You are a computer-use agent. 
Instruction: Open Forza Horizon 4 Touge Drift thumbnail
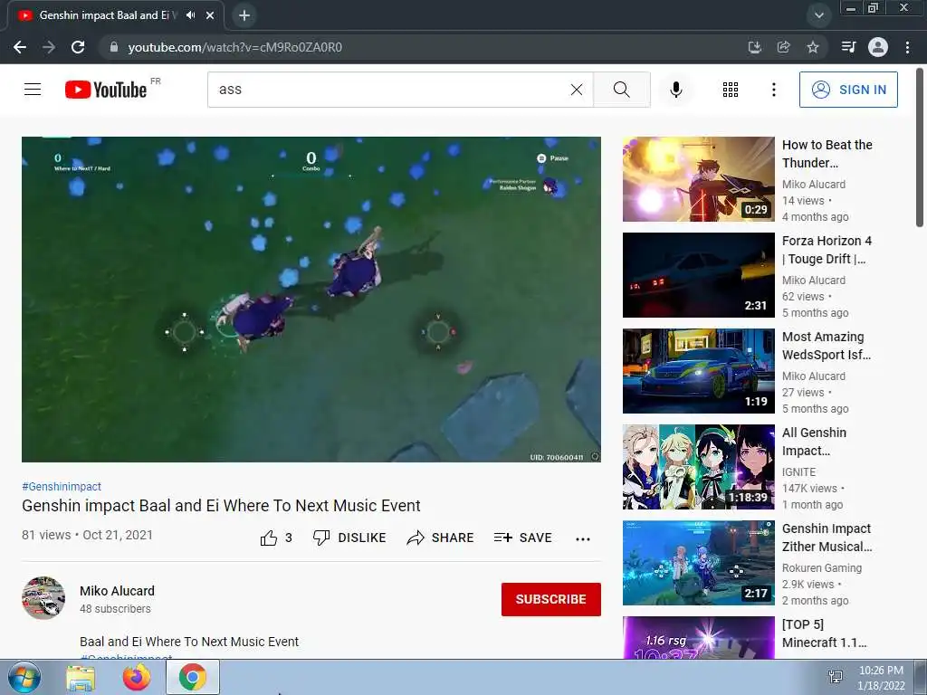pyautogui.click(x=698, y=275)
